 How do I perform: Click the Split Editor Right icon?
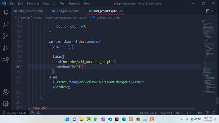(x=208, y=11)
